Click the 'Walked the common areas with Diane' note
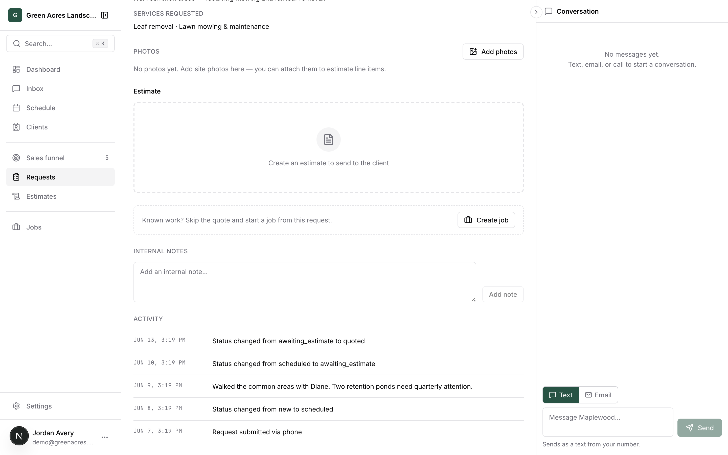The image size is (728, 455). [342, 386]
